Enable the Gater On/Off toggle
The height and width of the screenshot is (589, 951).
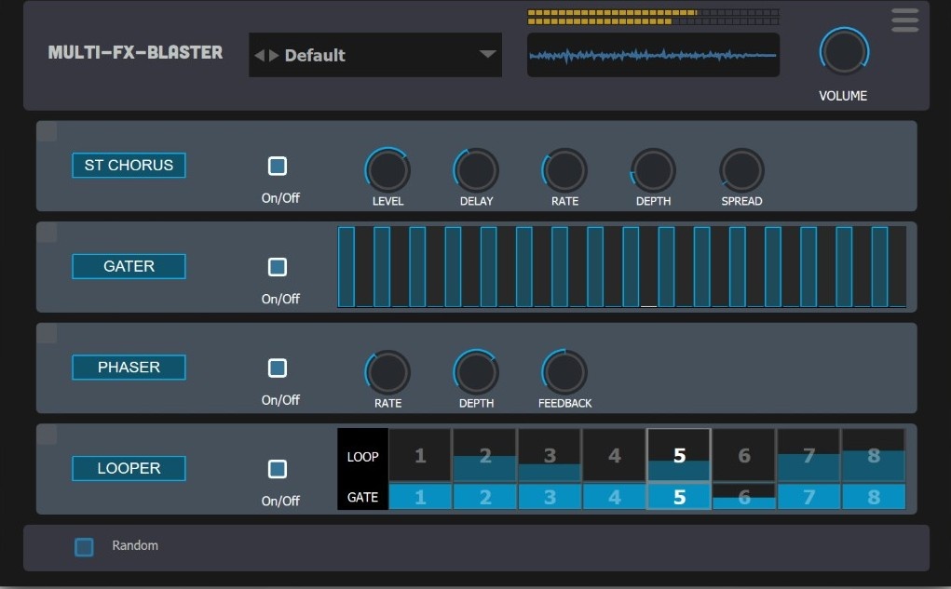click(277, 266)
